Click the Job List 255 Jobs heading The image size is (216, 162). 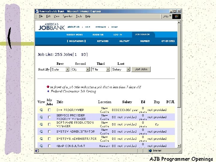point(62,54)
